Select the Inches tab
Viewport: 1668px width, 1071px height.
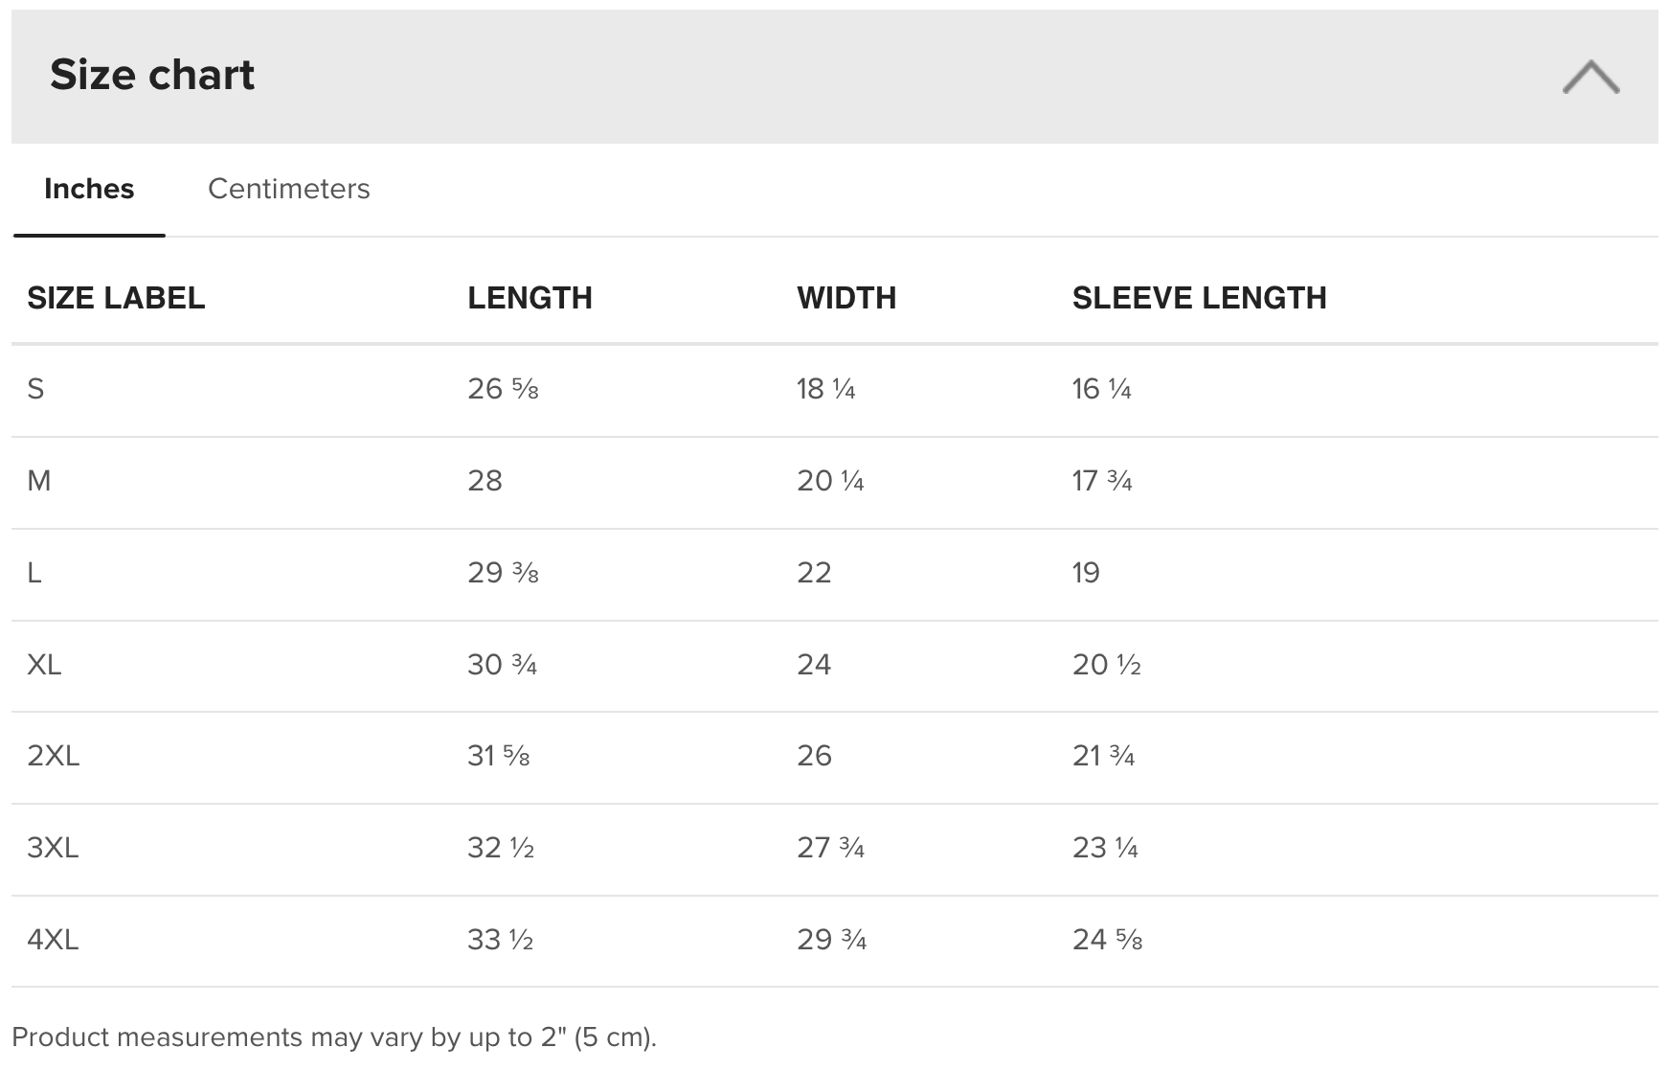(x=89, y=189)
